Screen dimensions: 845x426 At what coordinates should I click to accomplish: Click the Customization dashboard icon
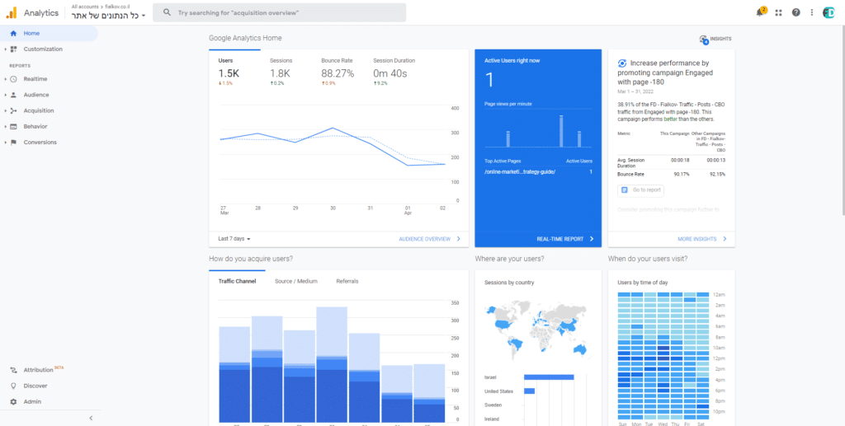click(x=13, y=49)
